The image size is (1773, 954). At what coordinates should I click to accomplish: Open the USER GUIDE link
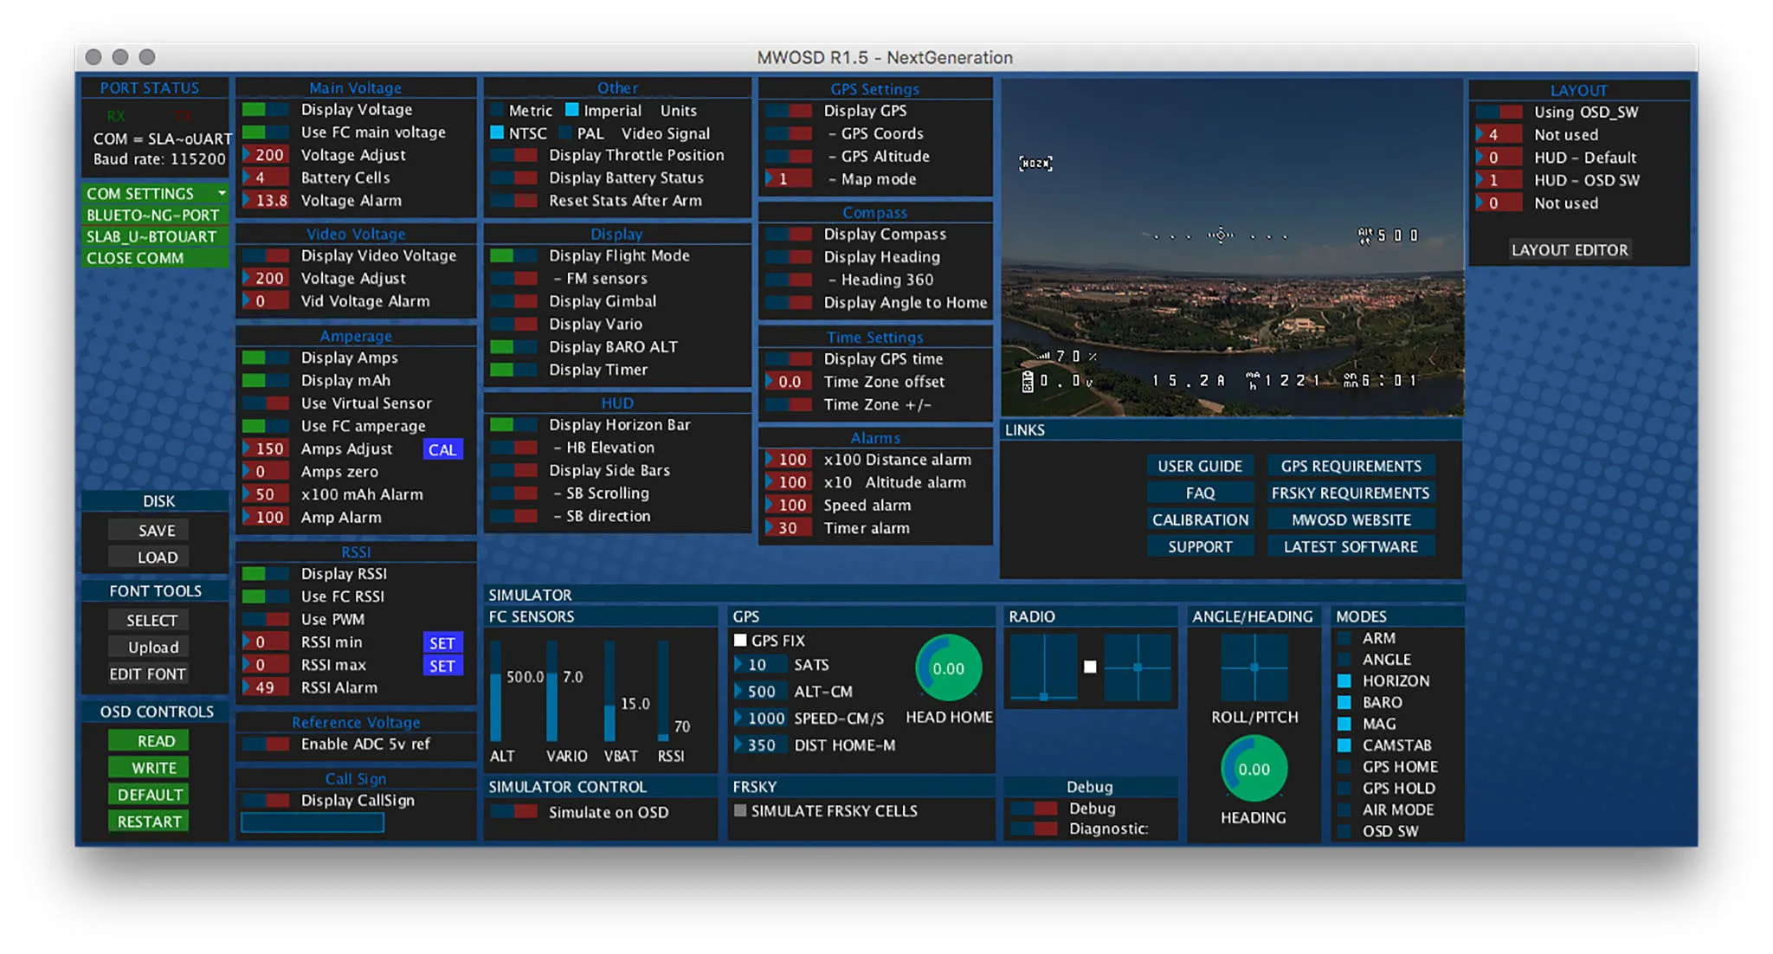[1199, 466]
